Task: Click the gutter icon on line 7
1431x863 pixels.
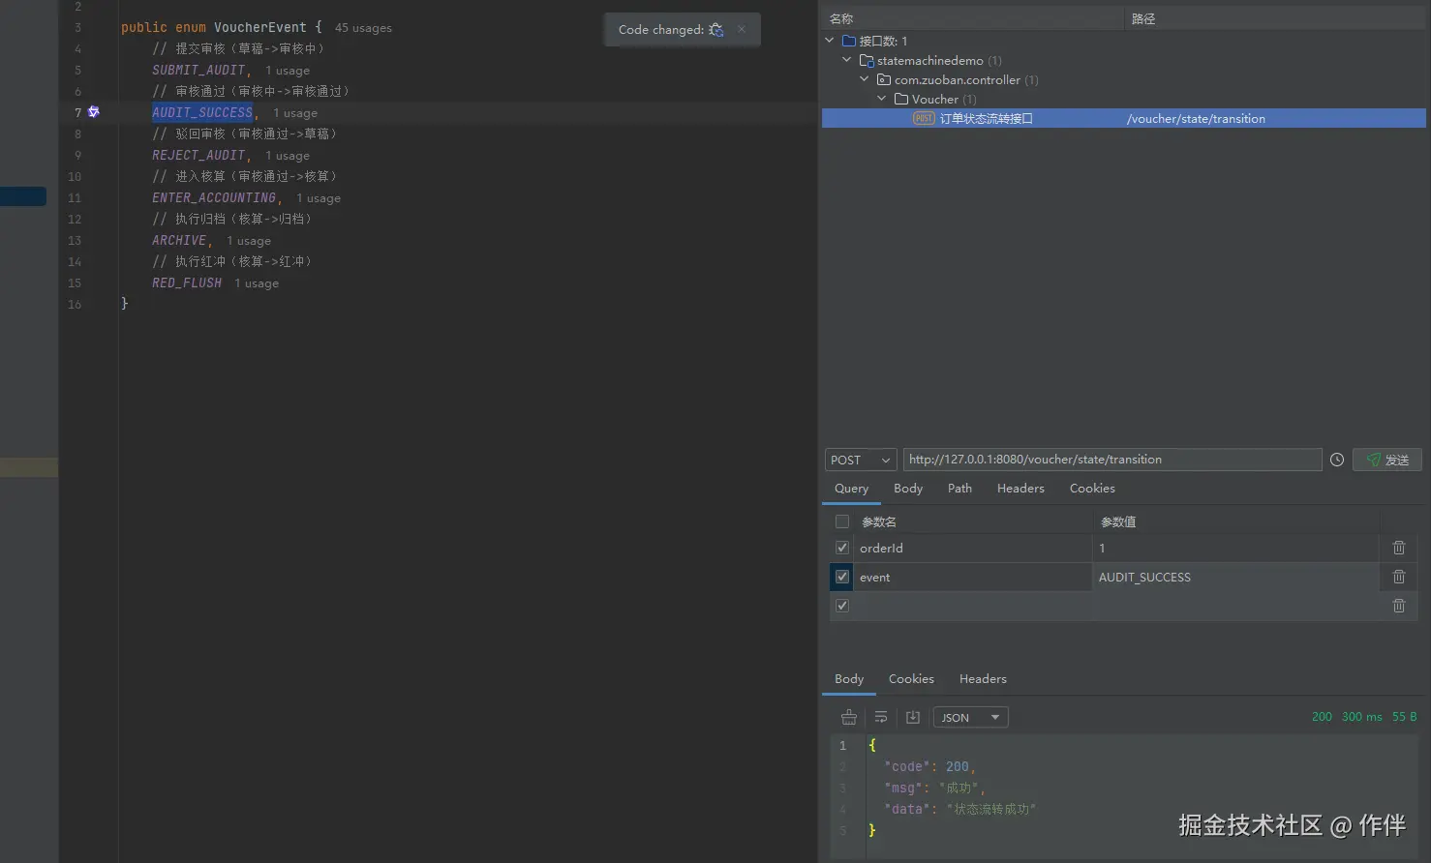Action: (94, 112)
